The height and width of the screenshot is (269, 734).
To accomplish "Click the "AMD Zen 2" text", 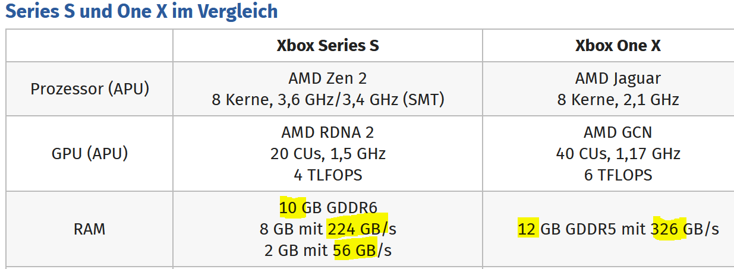I will click(327, 78).
